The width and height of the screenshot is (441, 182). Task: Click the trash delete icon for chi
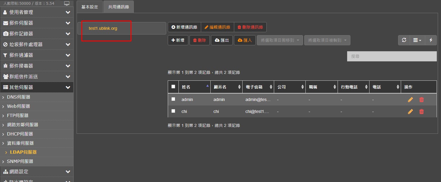421,111
